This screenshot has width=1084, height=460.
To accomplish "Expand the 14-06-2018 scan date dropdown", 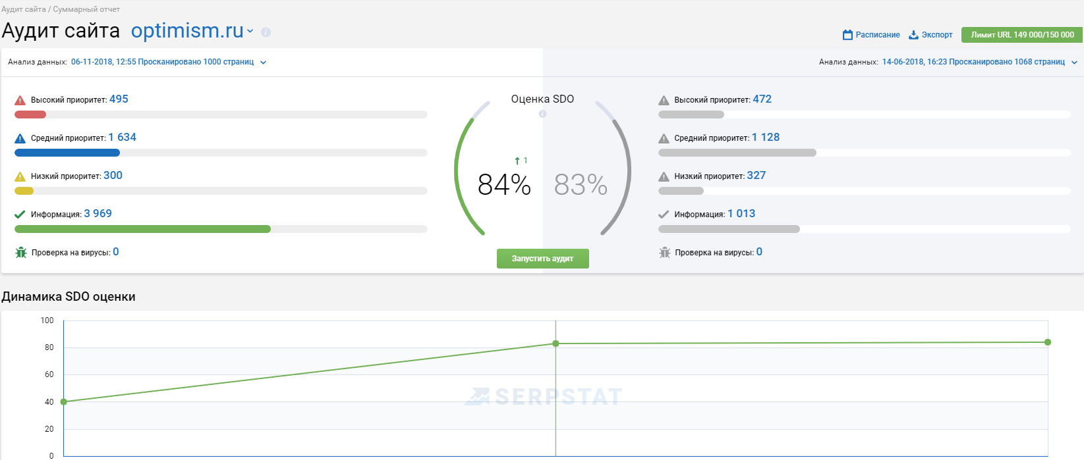I will 1074,63.
